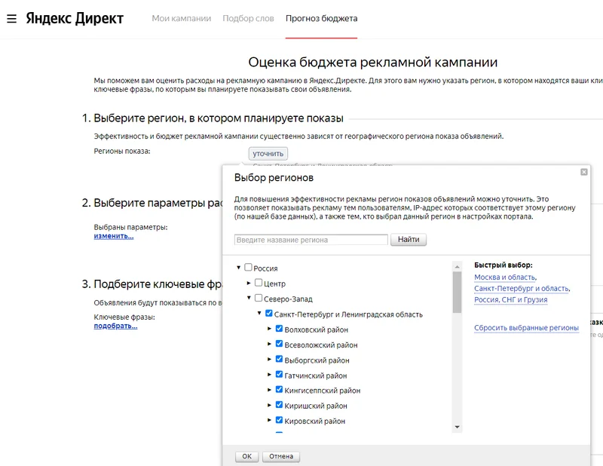
Task: Click the Кировский район label
Action: (314, 421)
